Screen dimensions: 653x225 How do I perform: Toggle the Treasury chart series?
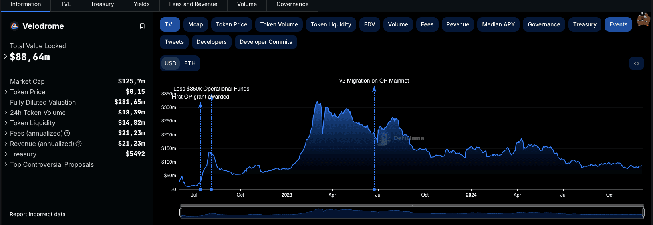(x=585, y=24)
